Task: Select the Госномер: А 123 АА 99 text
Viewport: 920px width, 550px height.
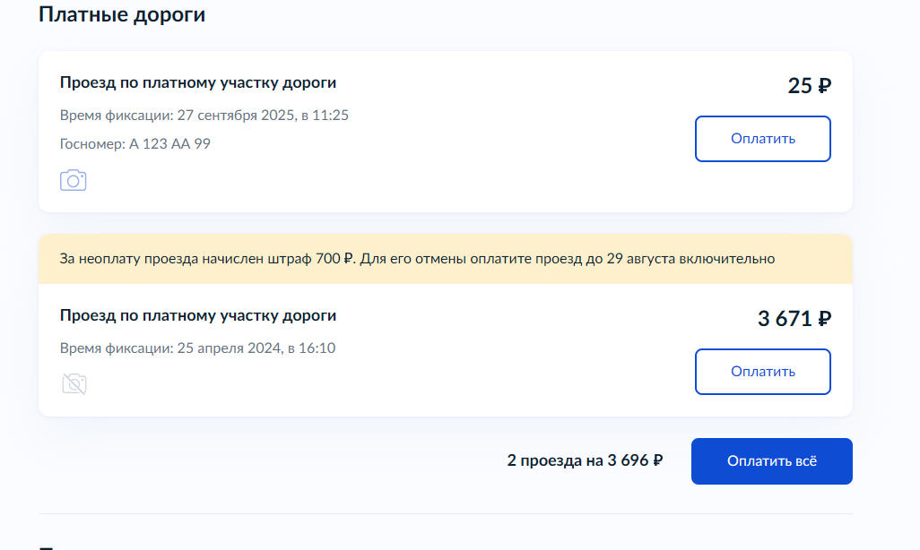Action: (135, 144)
